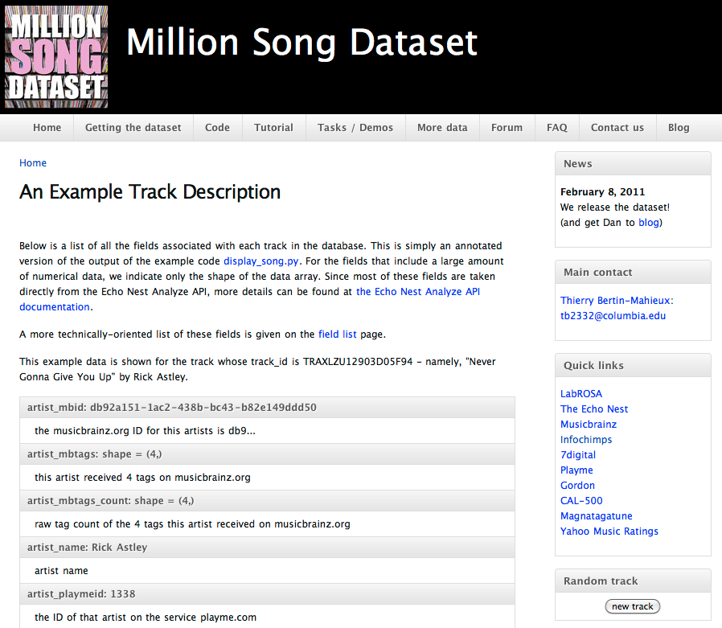Viewport: 722px width, 628px height.
Task: Click 'We release the dataset!' news text
Action: [x=615, y=207]
